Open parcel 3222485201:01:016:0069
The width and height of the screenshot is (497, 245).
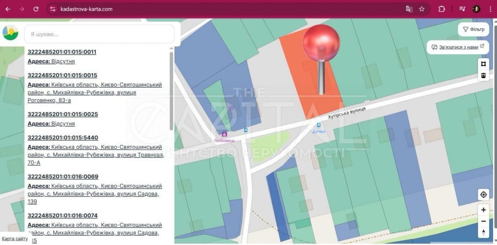62,177
